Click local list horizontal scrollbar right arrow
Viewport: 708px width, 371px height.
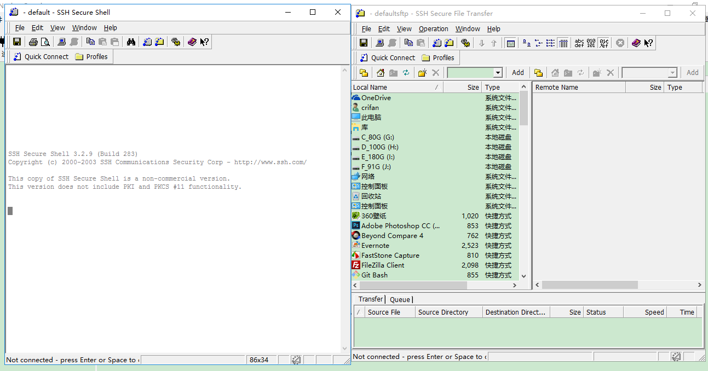(x=514, y=285)
